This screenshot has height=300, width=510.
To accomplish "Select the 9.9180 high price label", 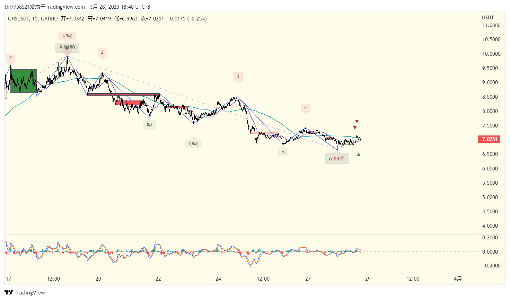I will click(x=67, y=47).
